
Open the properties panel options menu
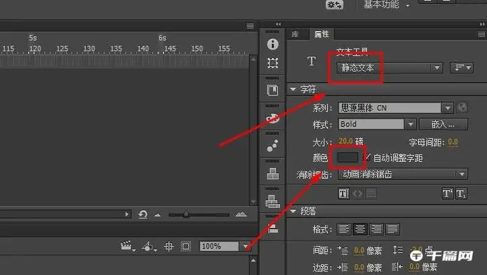tap(481, 34)
